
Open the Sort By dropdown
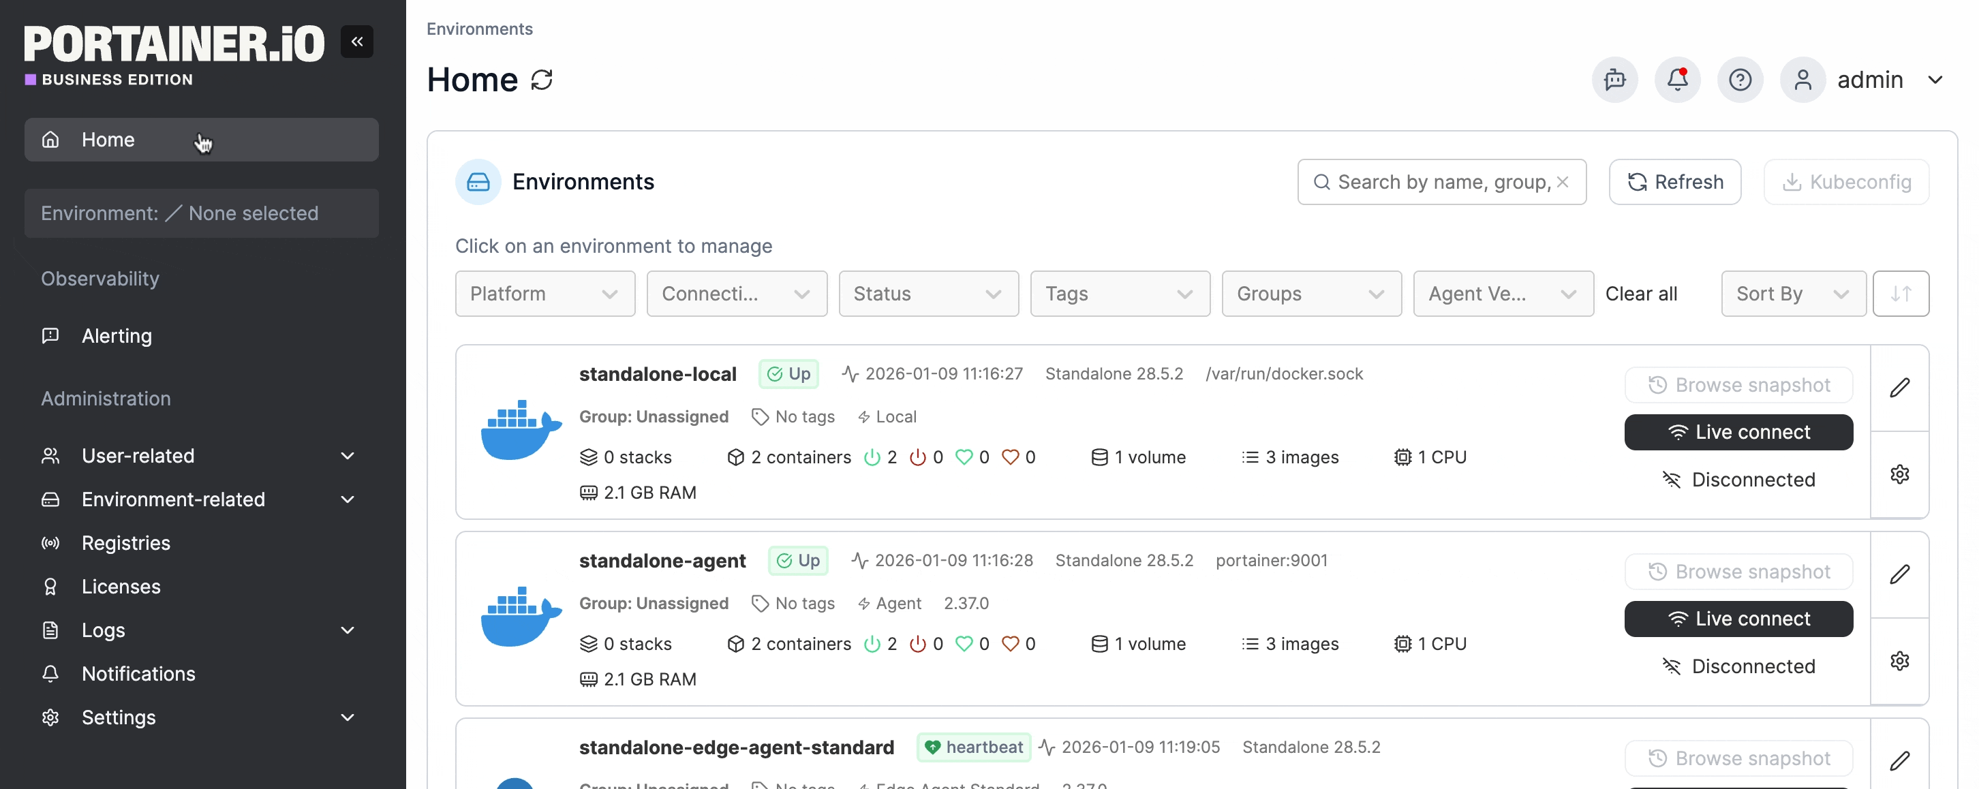click(x=1792, y=294)
